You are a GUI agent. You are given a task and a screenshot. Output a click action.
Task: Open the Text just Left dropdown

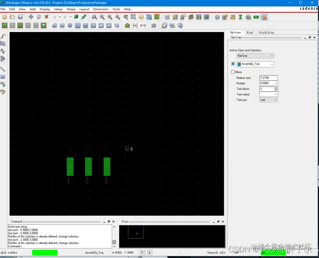point(268,100)
